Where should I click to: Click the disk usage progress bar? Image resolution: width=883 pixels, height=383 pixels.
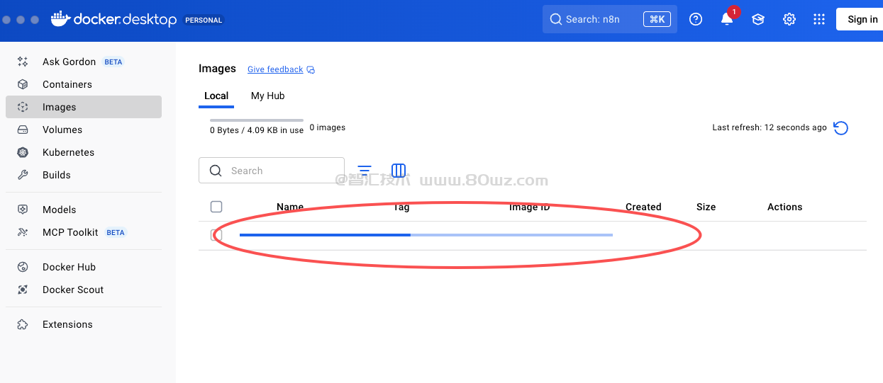(257, 120)
